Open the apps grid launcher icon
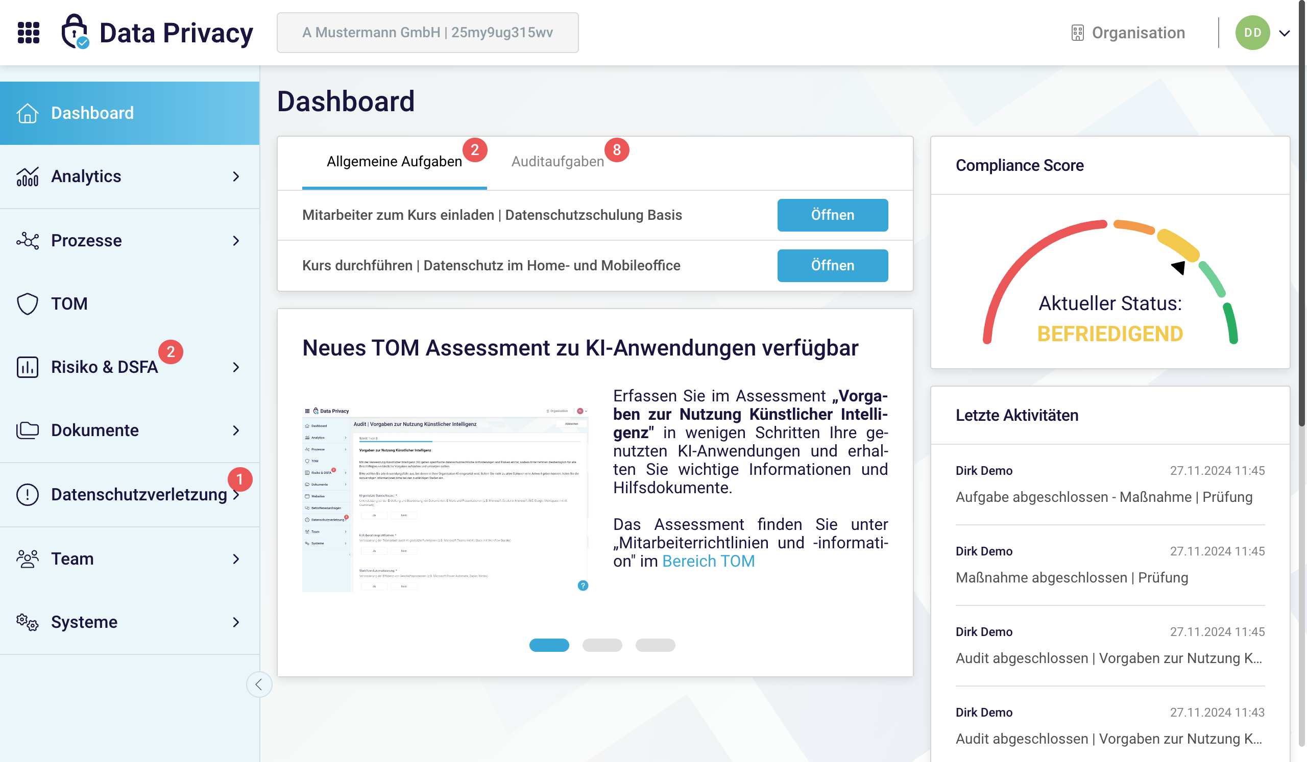Viewport: 1307px width, 762px height. [29, 33]
